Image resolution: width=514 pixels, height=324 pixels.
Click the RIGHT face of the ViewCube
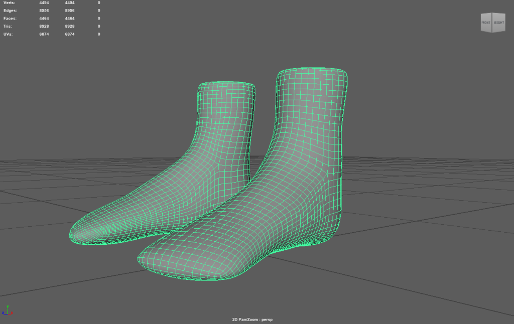point(498,23)
